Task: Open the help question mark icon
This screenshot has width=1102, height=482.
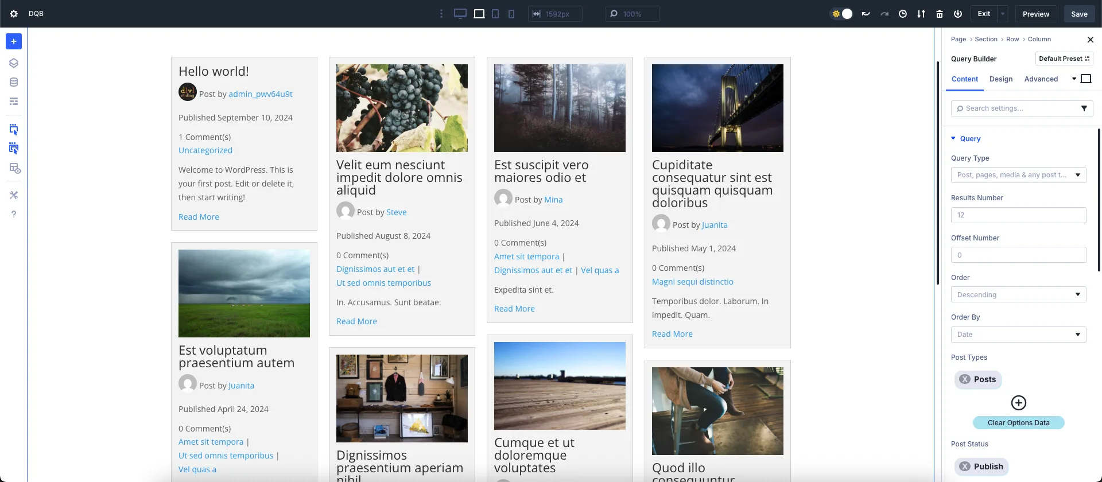Action: point(14,214)
